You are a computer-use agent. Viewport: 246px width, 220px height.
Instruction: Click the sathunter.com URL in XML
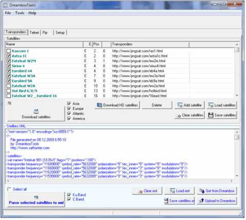(x=30, y=148)
